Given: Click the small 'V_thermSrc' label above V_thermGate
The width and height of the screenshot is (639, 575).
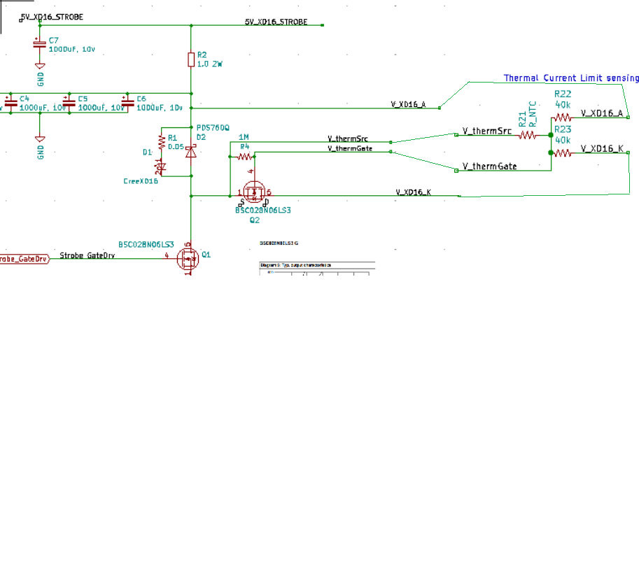Looking at the screenshot, I should (x=348, y=139).
